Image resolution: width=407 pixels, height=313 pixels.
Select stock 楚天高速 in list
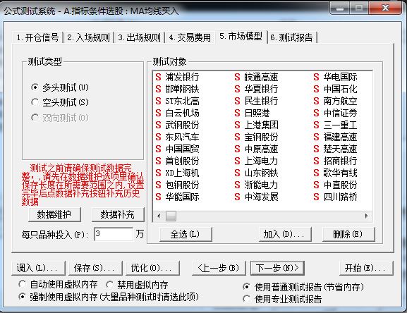(340, 149)
